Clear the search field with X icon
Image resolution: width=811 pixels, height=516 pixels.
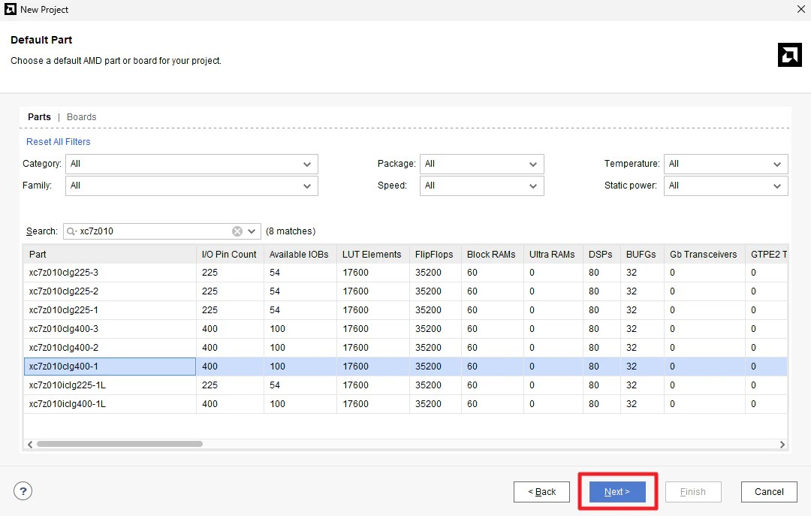coord(237,231)
